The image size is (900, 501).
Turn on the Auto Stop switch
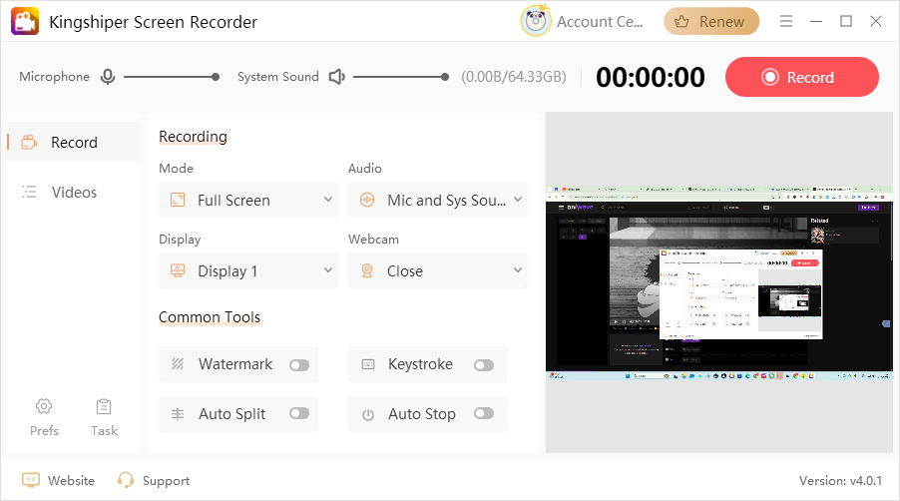484,413
